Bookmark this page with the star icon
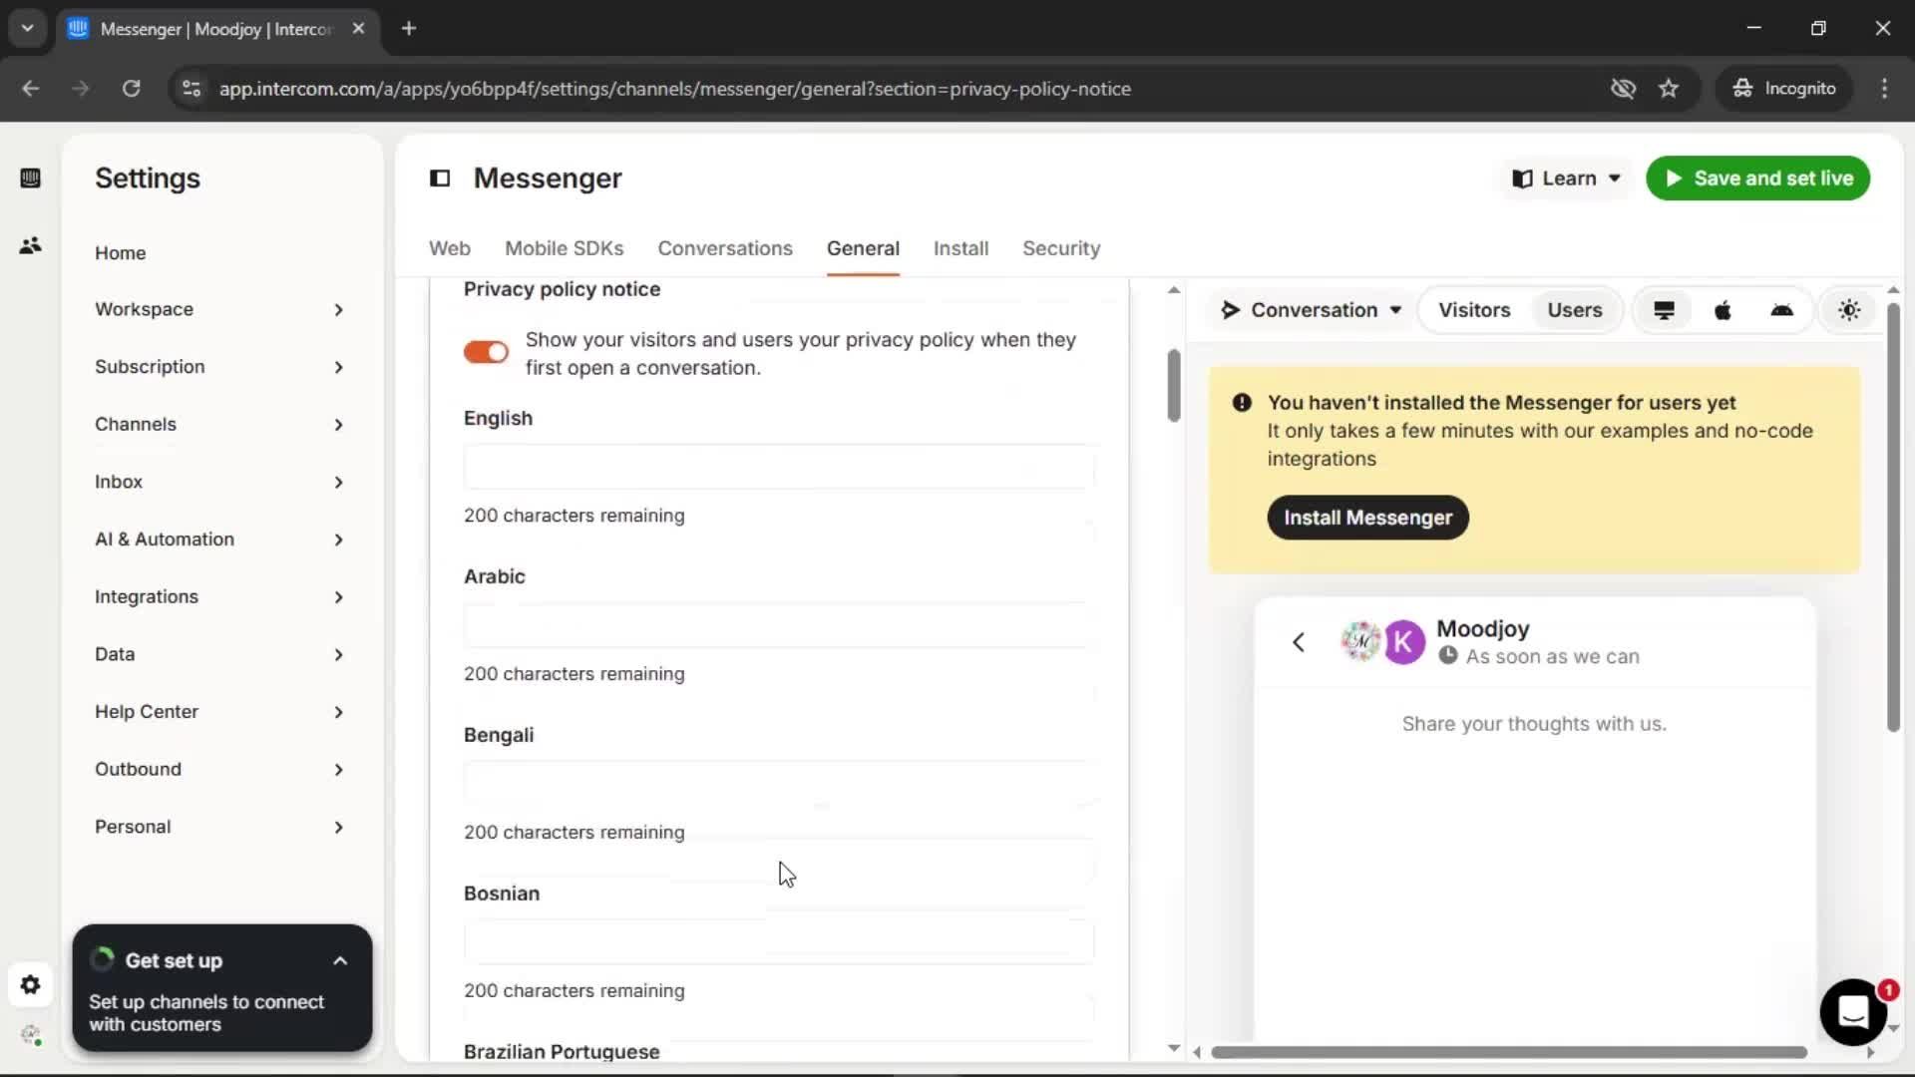The image size is (1915, 1077). tap(1669, 89)
